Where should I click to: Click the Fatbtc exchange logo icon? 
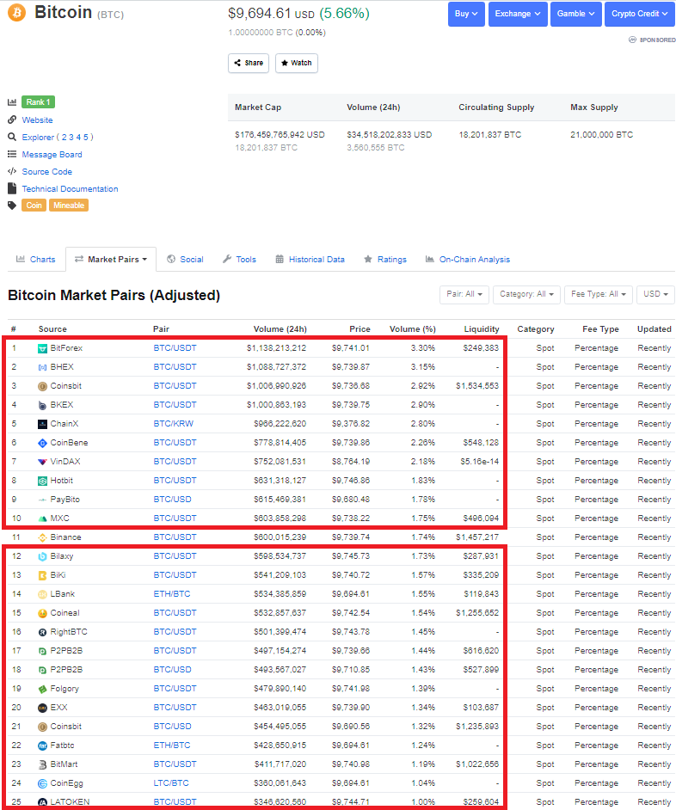point(42,746)
